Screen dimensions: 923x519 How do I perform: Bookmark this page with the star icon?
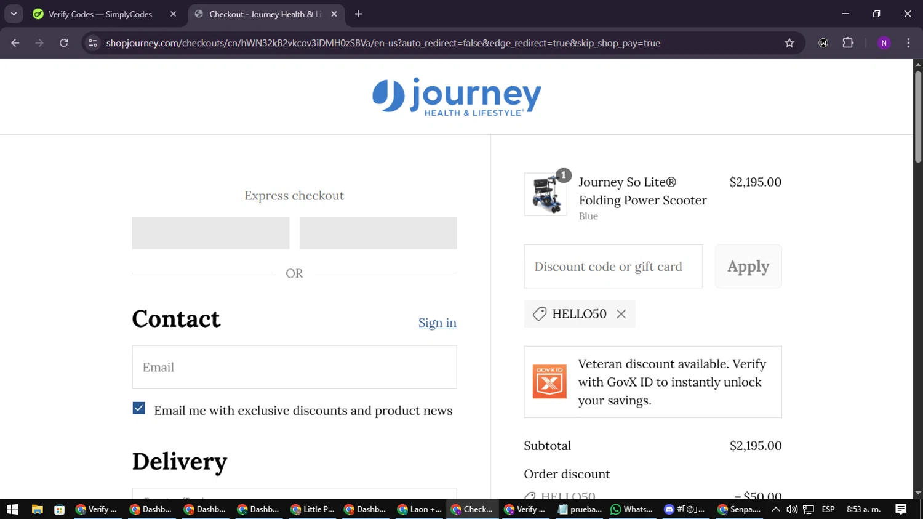tap(789, 43)
